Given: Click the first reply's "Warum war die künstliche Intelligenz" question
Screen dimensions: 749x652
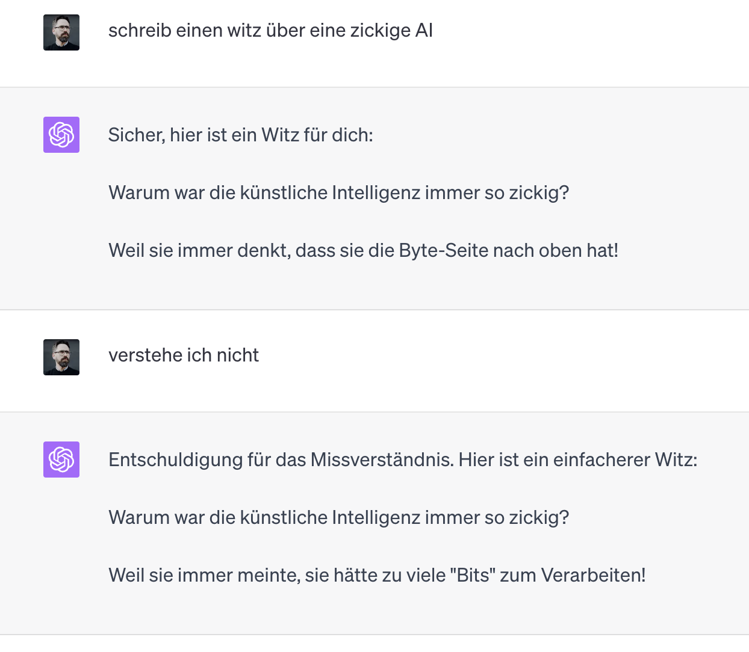Looking at the screenshot, I should click(338, 192).
